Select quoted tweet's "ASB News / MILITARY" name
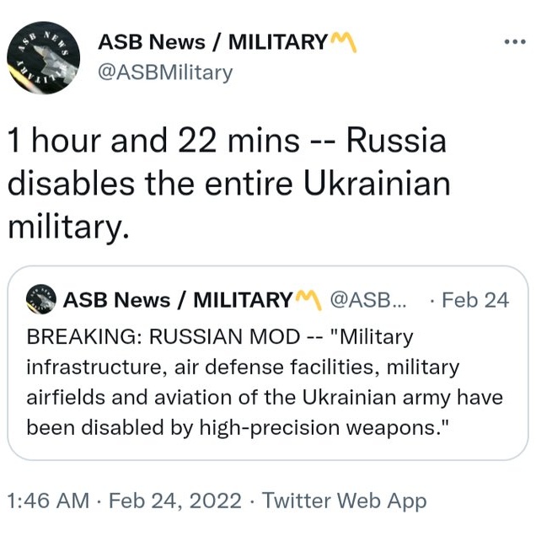This screenshot has width=536, height=536. 177,299
